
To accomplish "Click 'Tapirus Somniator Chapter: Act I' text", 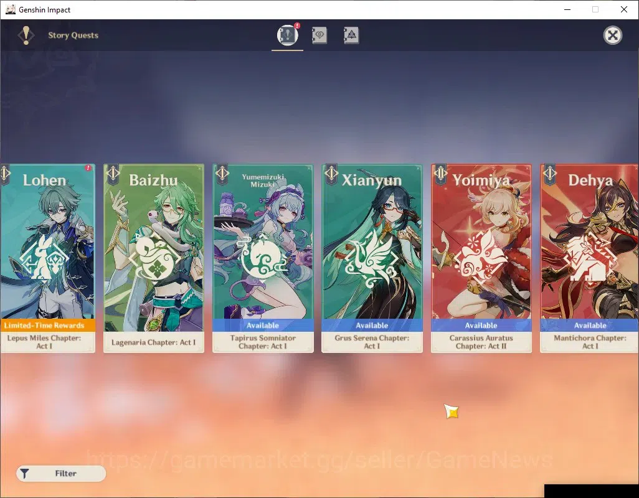I will [x=263, y=342].
